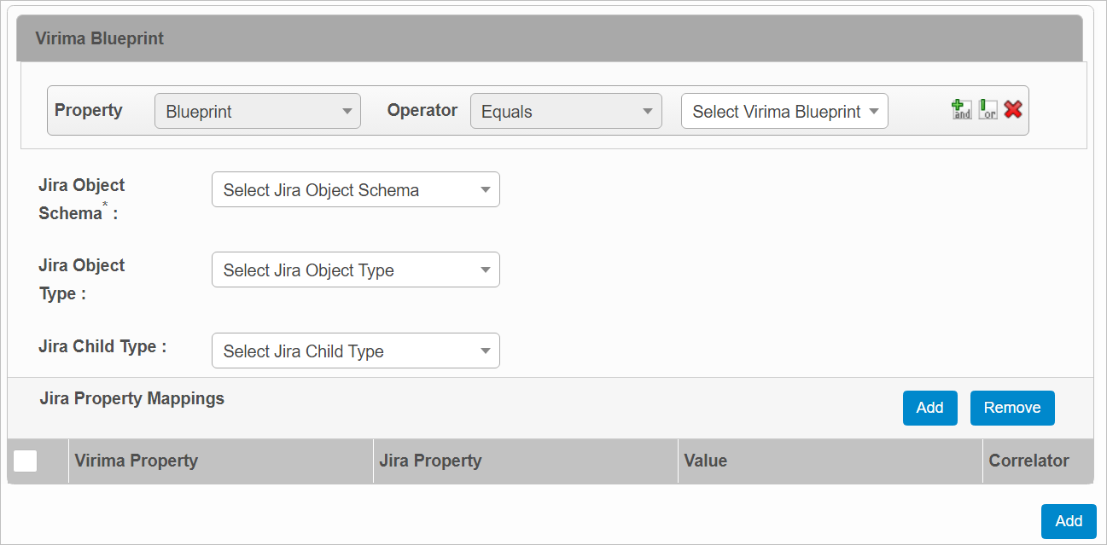Open the Select Virima Blueprint dropdown
This screenshot has width=1107, height=545.
point(784,112)
